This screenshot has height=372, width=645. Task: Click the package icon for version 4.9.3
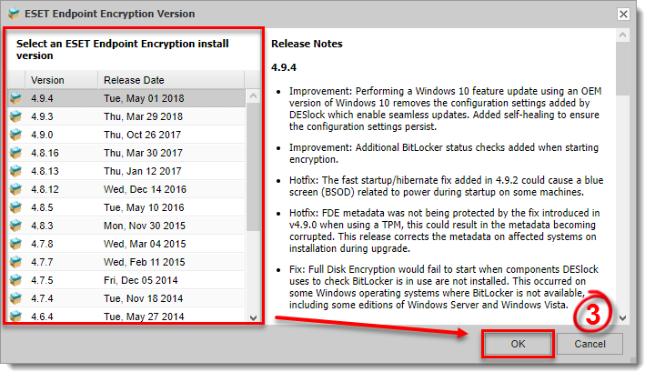(x=16, y=116)
